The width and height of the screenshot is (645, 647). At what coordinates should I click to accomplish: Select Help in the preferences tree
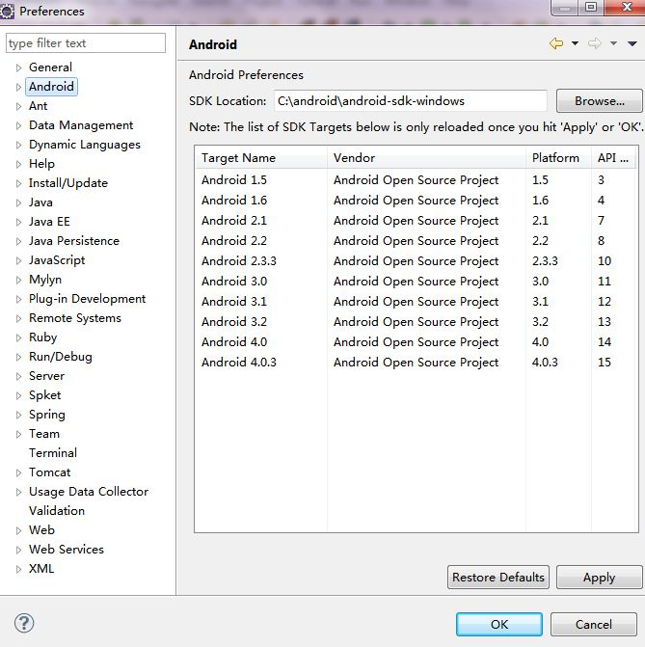[41, 164]
